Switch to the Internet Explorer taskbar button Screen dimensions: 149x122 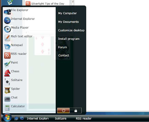(38, 119)
